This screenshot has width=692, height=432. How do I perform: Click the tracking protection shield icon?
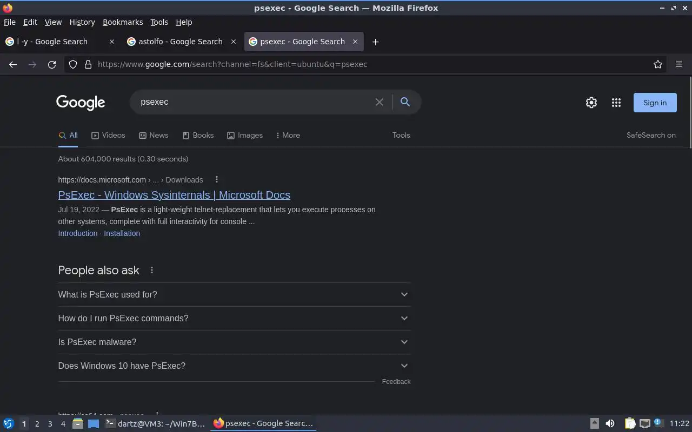pyautogui.click(x=73, y=64)
